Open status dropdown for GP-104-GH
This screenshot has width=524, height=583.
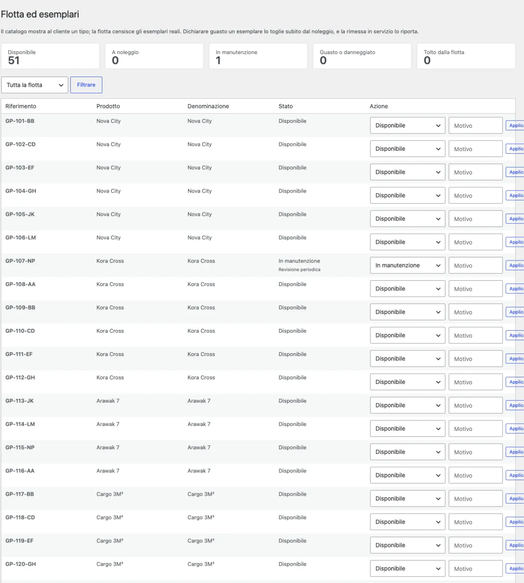[407, 195]
